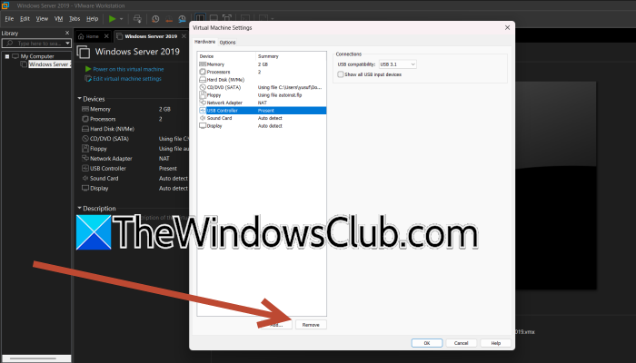Select Processors row in settings device list
Image resolution: width=636 pixels, height=363 pixels.
click(x=262, y=72)
